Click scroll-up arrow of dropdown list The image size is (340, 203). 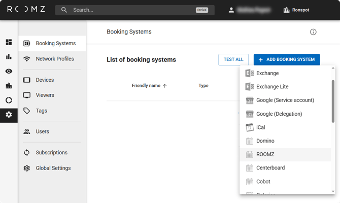(333, 68)
